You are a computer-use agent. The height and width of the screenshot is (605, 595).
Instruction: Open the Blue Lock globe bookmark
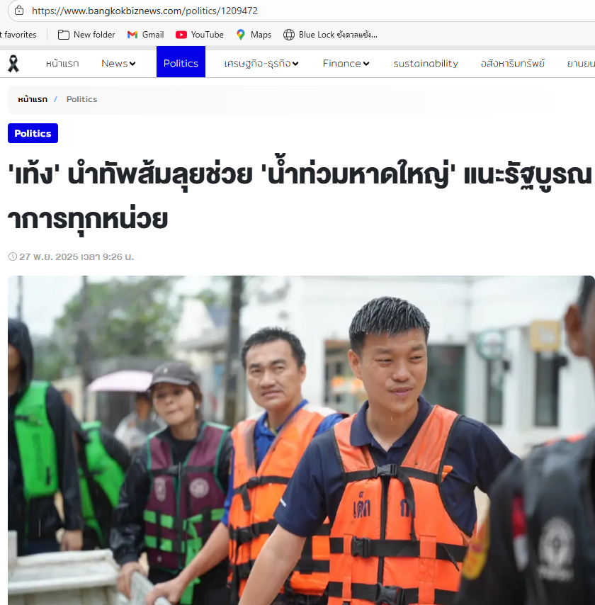(x=288, y=35)
